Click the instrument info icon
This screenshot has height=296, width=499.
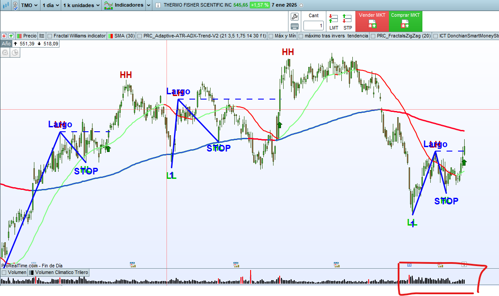pyautogui.click(x=158, y=5)
